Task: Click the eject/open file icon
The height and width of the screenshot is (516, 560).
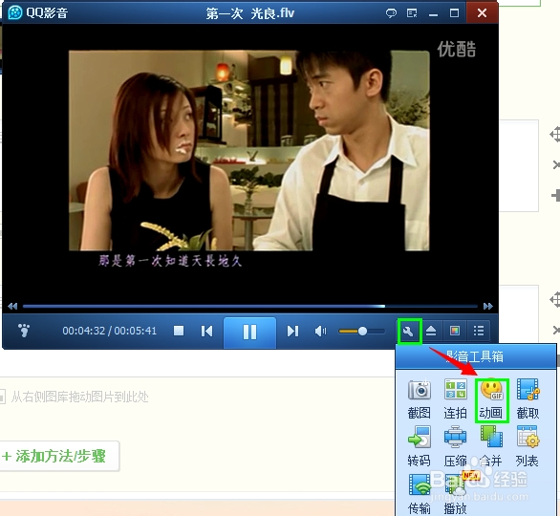Action: click(x=431, y=331)
